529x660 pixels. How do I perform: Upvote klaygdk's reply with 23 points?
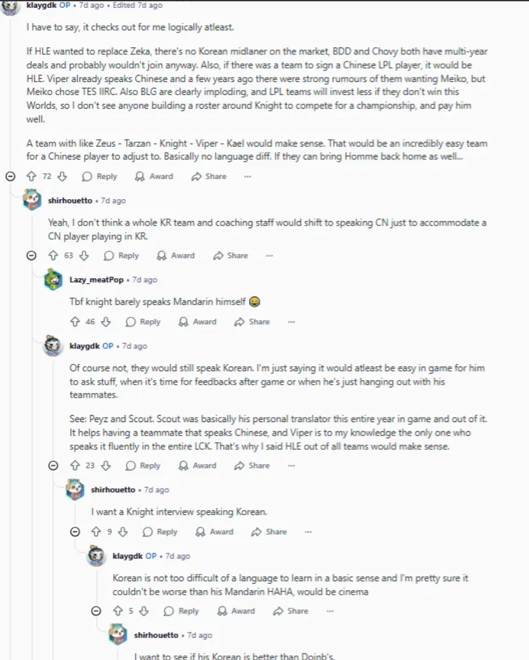click(74, 465)
